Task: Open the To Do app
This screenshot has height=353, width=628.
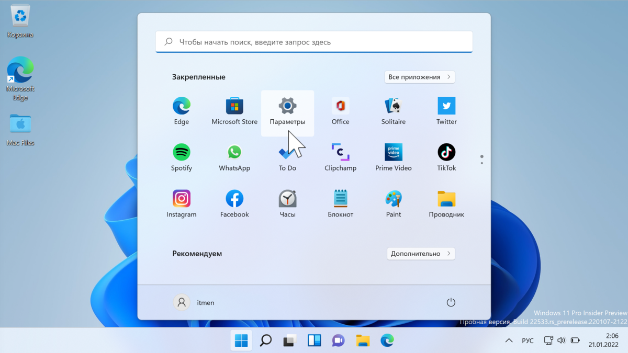Action: click(287, 158)
